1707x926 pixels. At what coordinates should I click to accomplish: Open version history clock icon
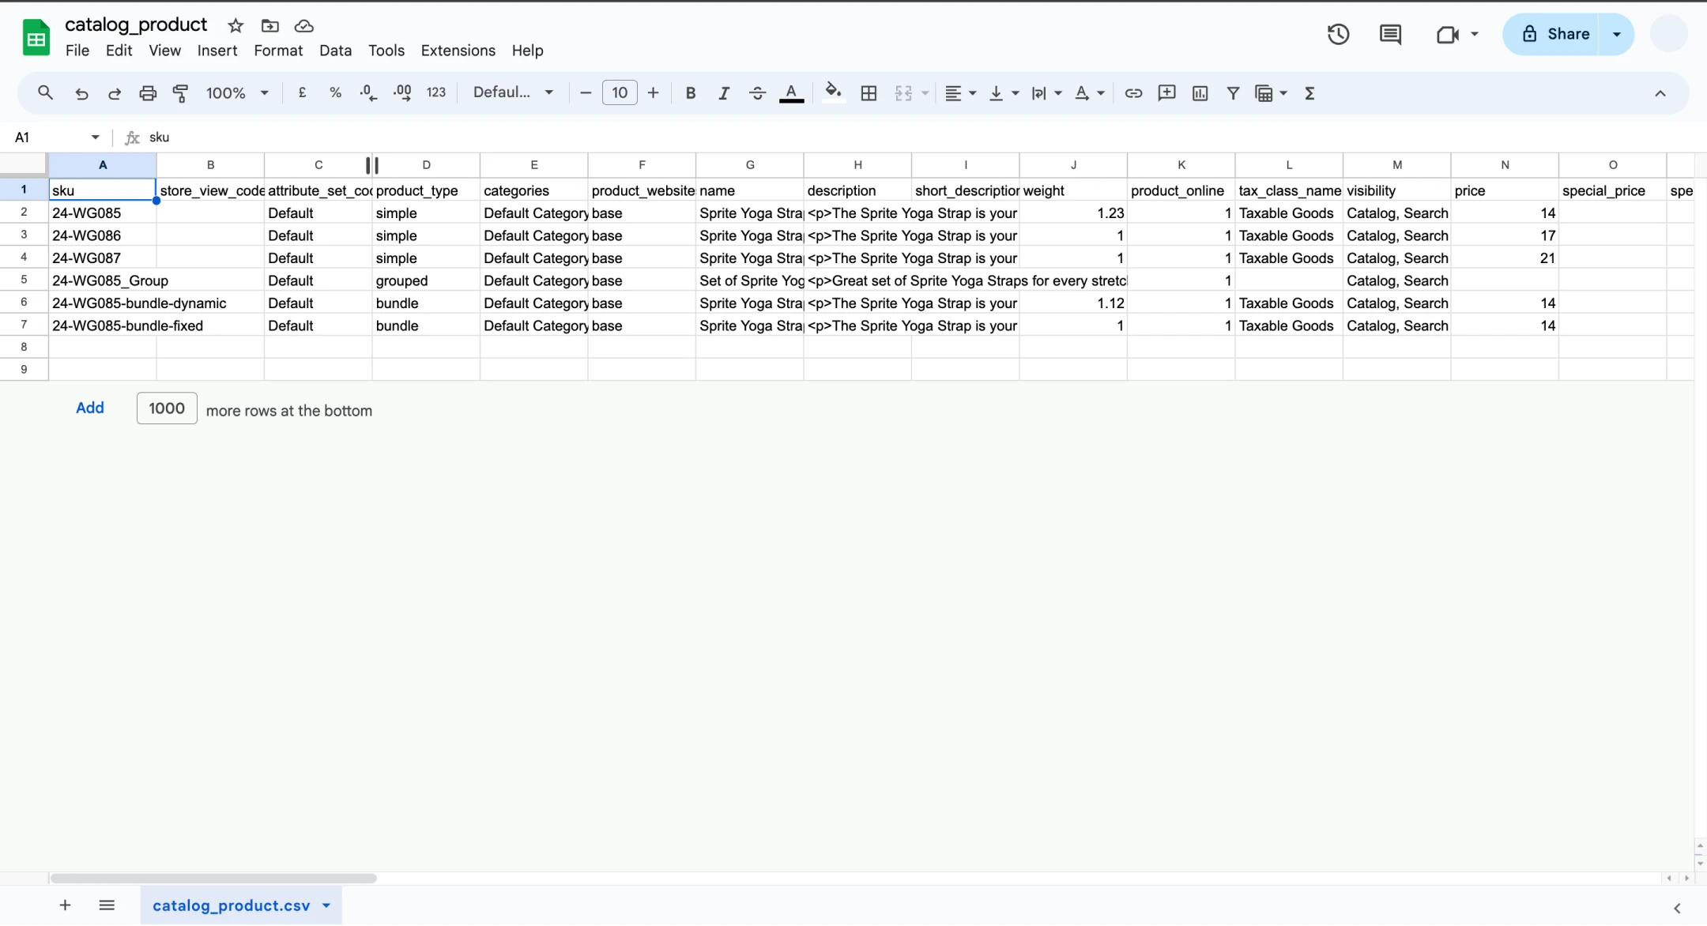[x=1338, y=34]
